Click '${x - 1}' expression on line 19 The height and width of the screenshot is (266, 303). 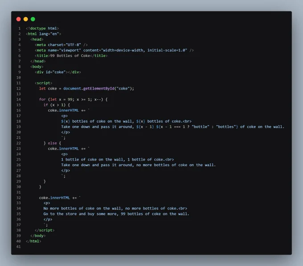[x=145, y=127]
